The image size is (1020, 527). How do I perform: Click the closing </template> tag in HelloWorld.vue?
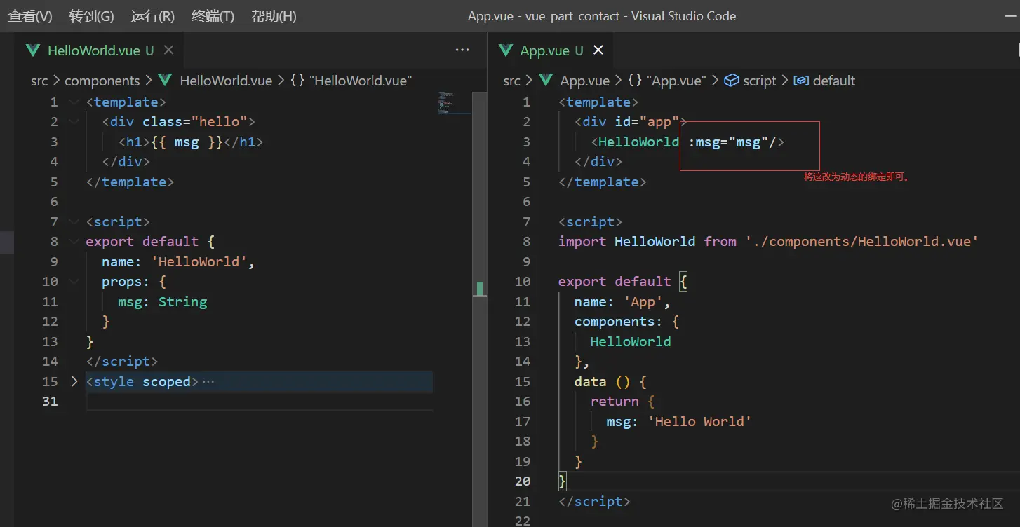point(130,182)
